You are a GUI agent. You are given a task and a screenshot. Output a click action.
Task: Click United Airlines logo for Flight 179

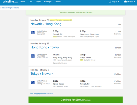(33, 33)
